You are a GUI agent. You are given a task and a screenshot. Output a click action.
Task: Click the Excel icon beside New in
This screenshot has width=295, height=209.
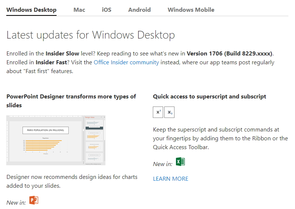click(180, 162)
